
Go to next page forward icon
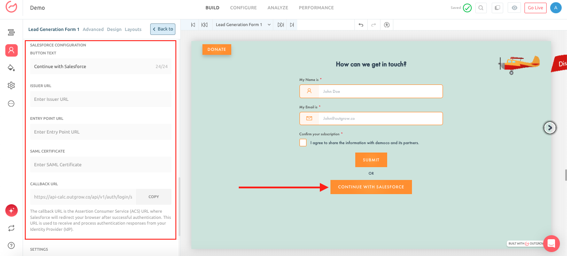tap(280, 25)
